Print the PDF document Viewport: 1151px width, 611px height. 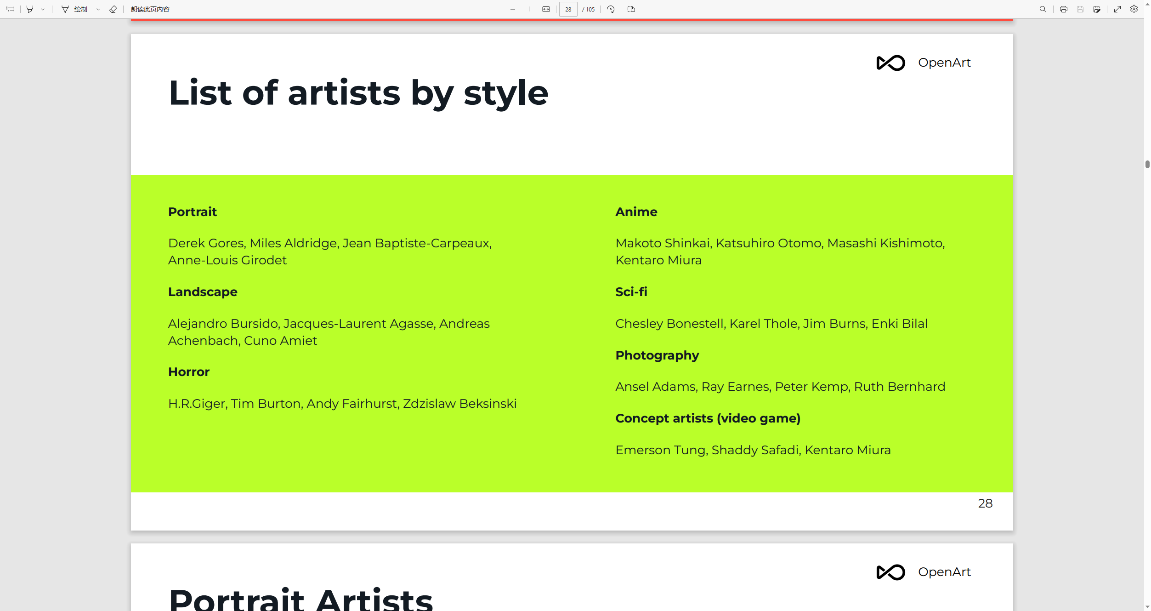(1064, 9)
